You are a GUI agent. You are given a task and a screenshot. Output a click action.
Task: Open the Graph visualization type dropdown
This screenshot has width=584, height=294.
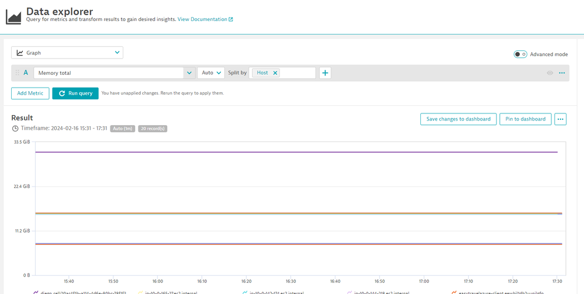[x=67, y=53]
